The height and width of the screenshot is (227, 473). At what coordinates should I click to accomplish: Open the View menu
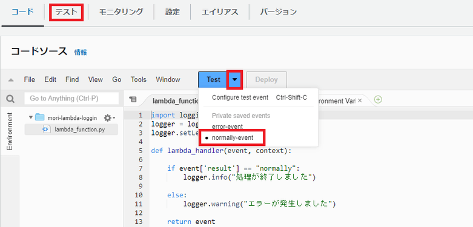pyautogui.click(x=95, y=79)
